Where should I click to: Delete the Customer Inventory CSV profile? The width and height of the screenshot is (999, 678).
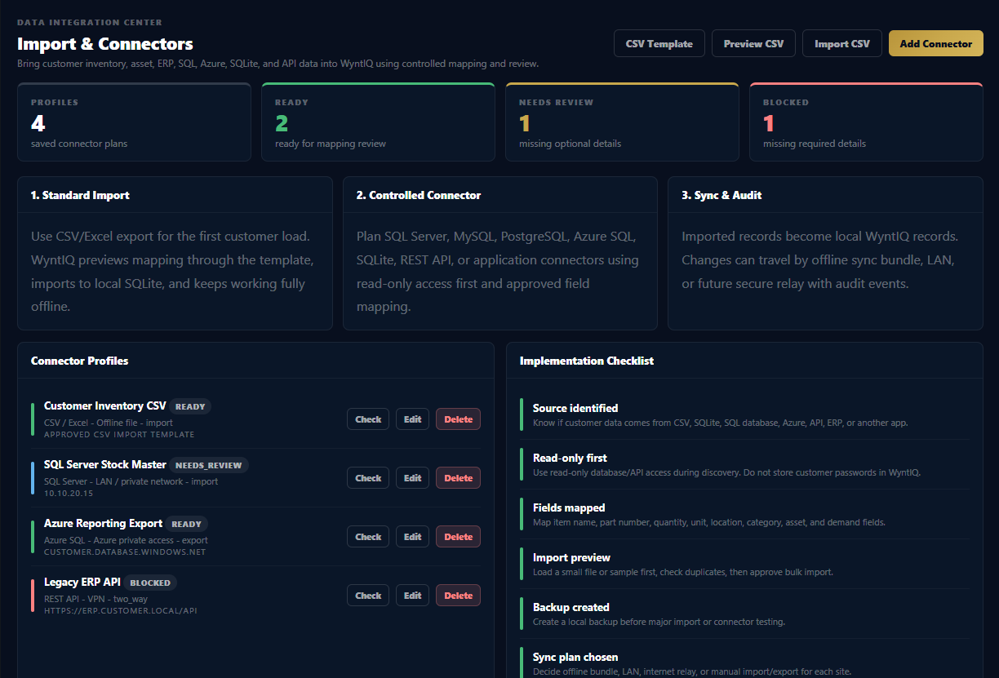click(458, 419)
